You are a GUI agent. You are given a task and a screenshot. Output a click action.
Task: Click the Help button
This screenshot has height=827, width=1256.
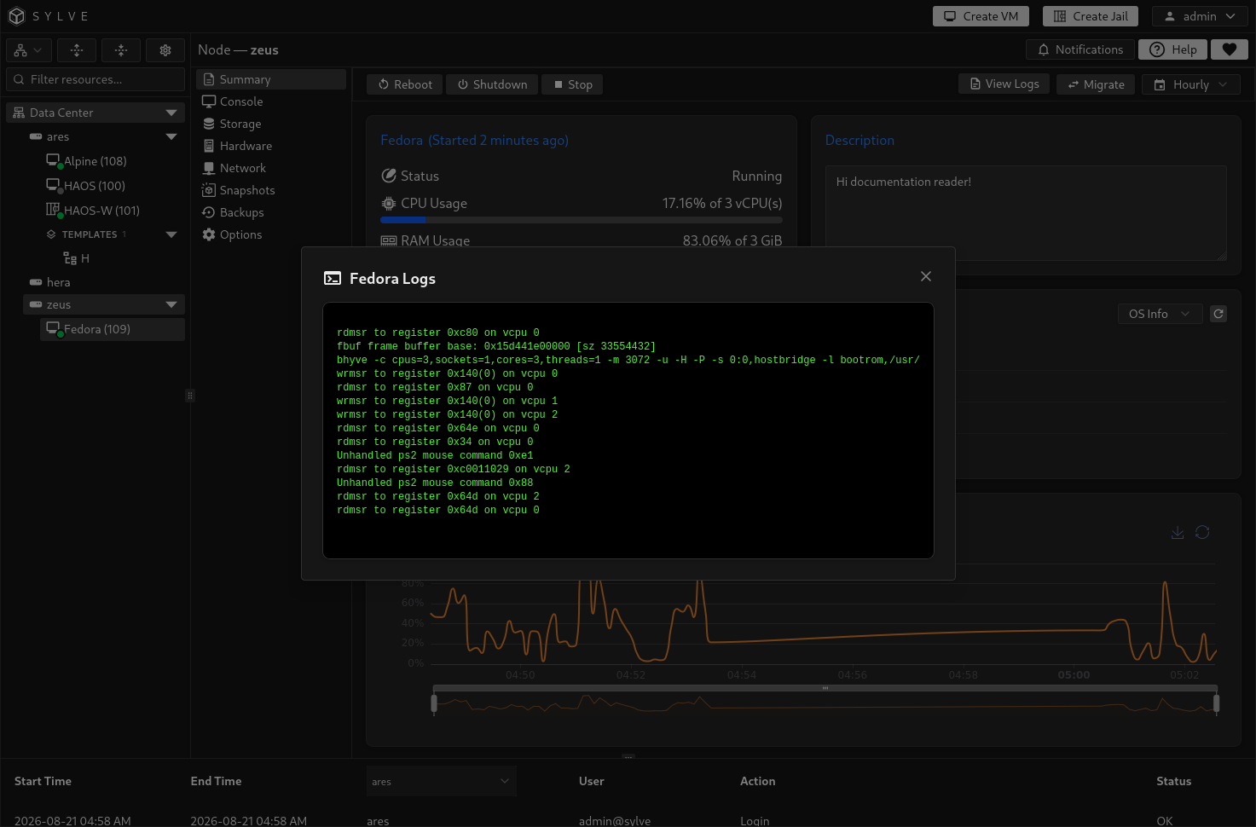[x=1173, y=49]
